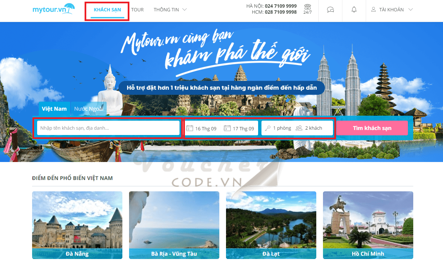Click the guests people icon
Viewport: 443px width, 265px height.
299,128
